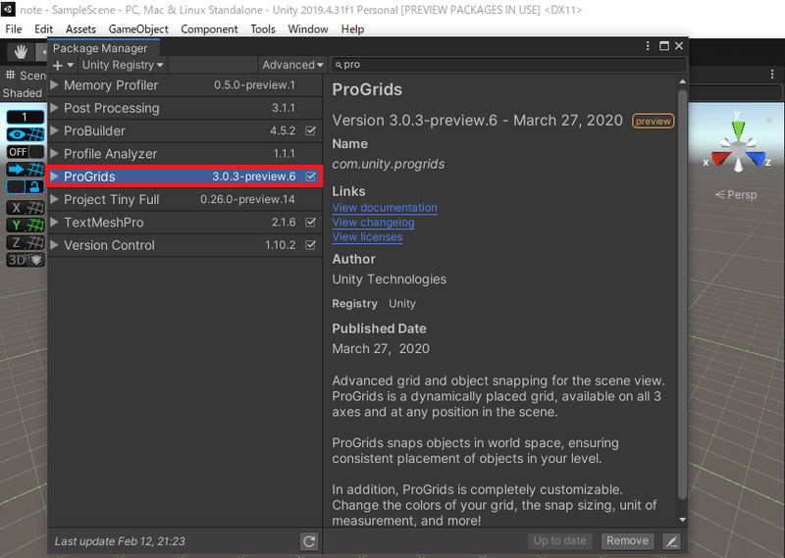Toggle the 3D perspective grid button
The width and height of the screenshot is (785, 558).
pos(26,260)
